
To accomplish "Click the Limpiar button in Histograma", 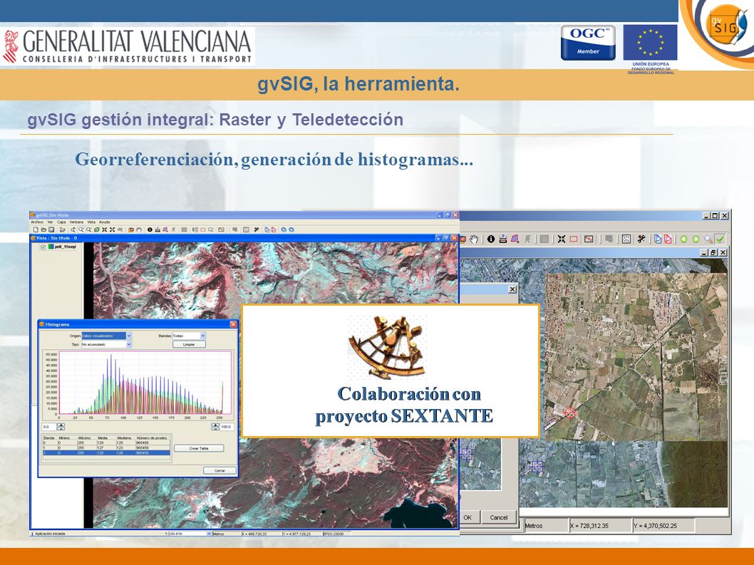I will [189, 344].
